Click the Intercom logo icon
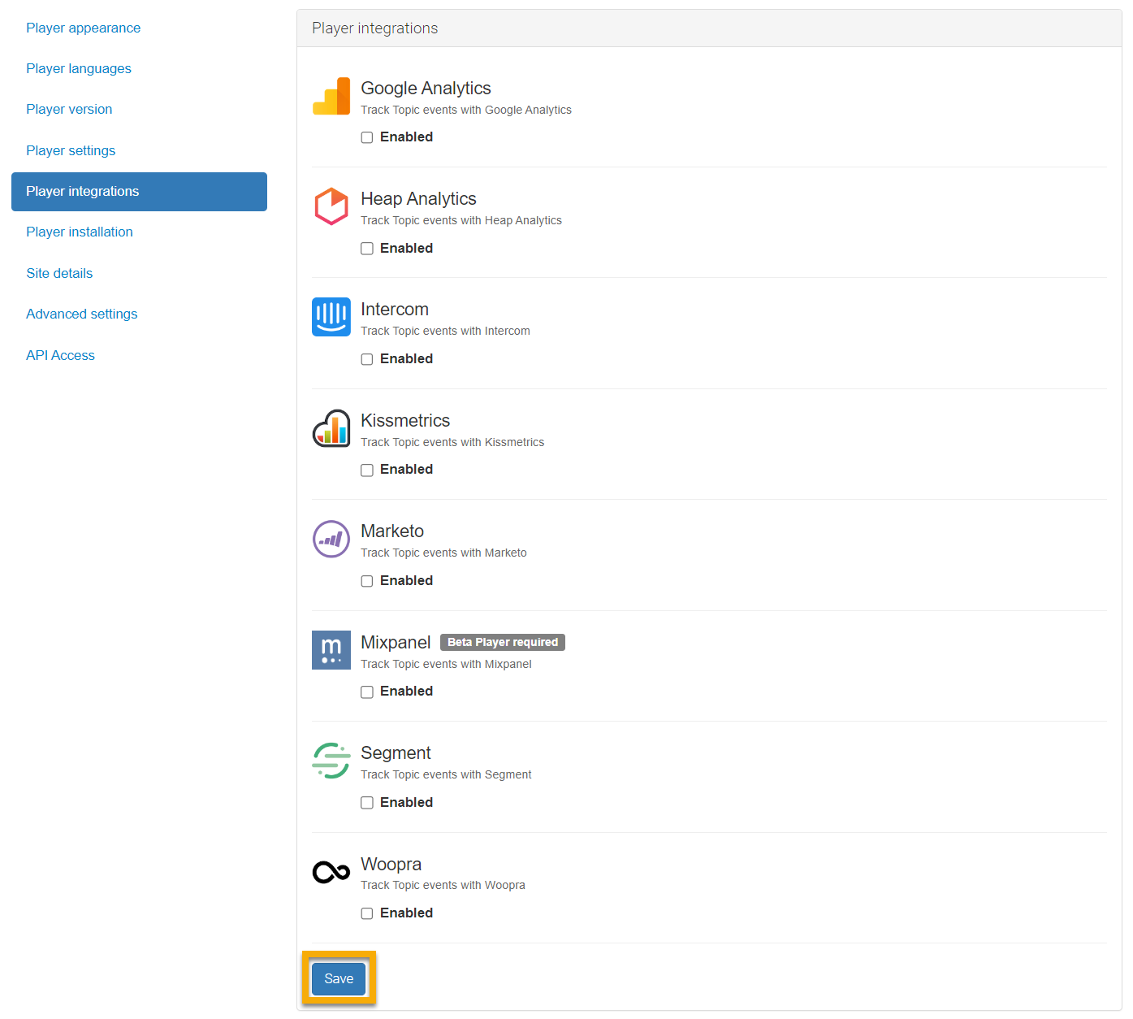 click(x=331, y=317)
